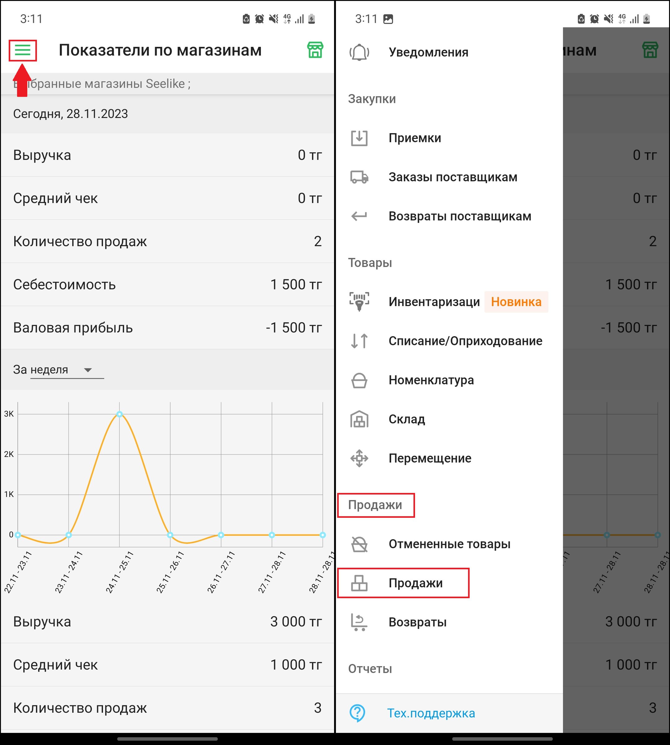
Task: Open Списание/Оприходование entry
Action: (465, 341)
